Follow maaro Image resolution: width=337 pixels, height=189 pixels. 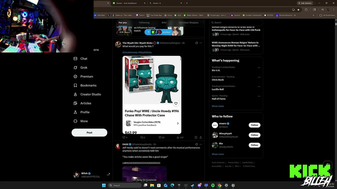pyautogui.click(x=254, y=125)
